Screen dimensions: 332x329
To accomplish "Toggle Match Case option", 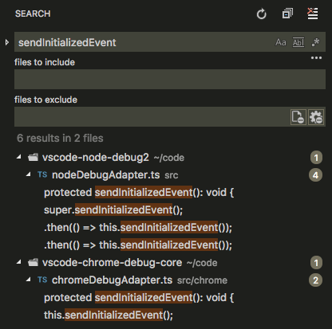I will [x=281, y=42].
